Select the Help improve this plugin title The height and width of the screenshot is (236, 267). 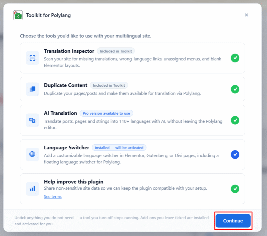click(73, 182)
